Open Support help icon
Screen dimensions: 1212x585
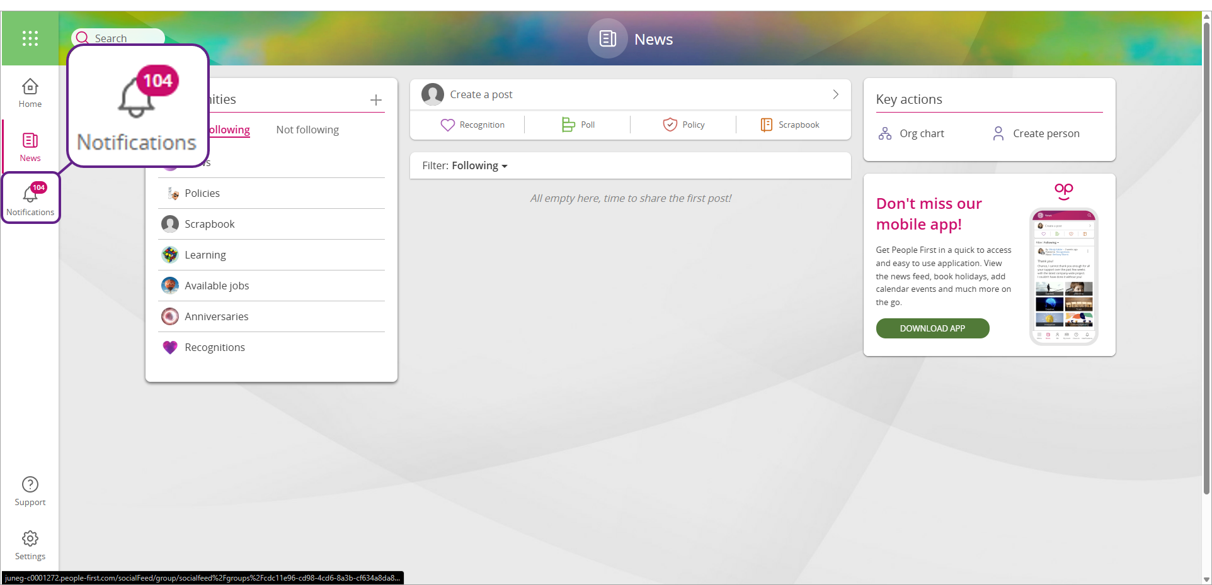[x=30, y=491]
